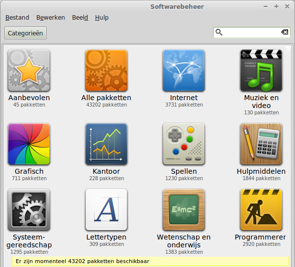This screenshot has height=267, width=295.
Task: Open the Programmeren construction sign icon
Action: [x=261, y=210]
